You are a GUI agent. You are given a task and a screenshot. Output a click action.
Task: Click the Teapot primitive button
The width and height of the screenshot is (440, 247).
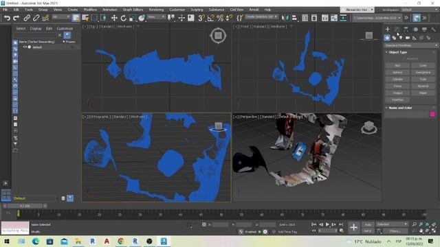tap(397, 93)
